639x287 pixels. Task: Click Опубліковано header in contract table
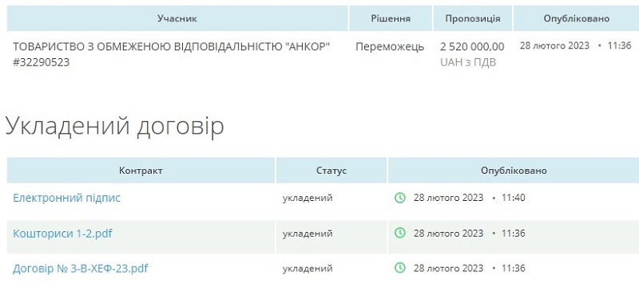[x=514, y=171]
